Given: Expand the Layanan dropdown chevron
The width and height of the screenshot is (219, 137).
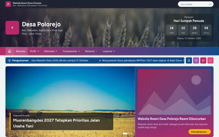Looking at the screenshot, I should (114, 51).
